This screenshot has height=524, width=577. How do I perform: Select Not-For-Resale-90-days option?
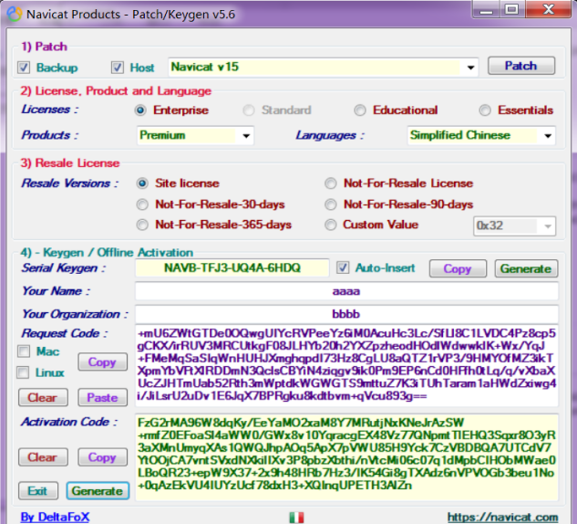(331, 204)
